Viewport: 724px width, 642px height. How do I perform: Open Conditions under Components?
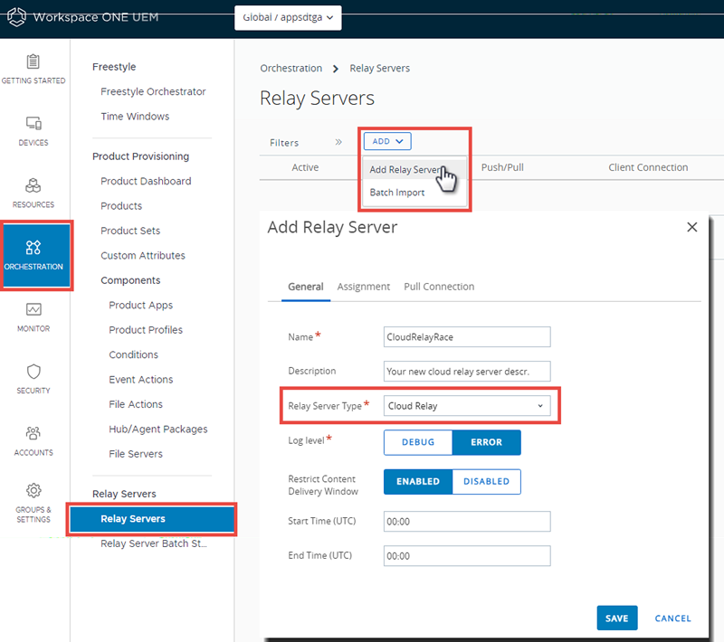pos(133,354)
